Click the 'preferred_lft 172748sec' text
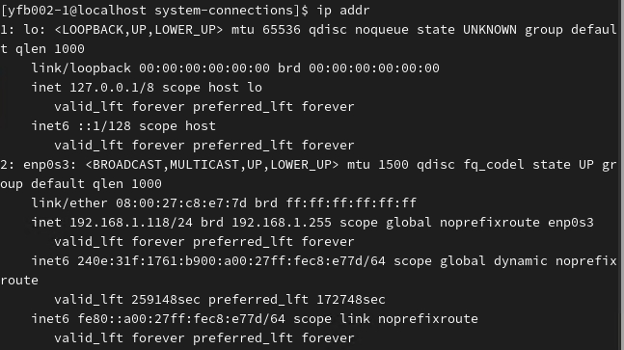Viewport: 624px width, 350px height. pyautogui.click(x=297, y=300)
